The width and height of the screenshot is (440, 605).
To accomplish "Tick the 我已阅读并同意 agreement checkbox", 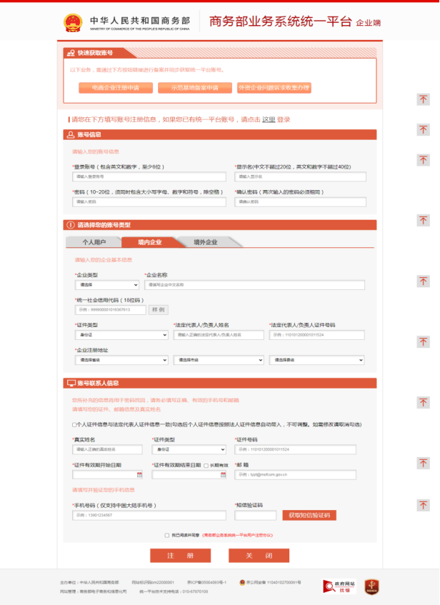I will point(167,534).
